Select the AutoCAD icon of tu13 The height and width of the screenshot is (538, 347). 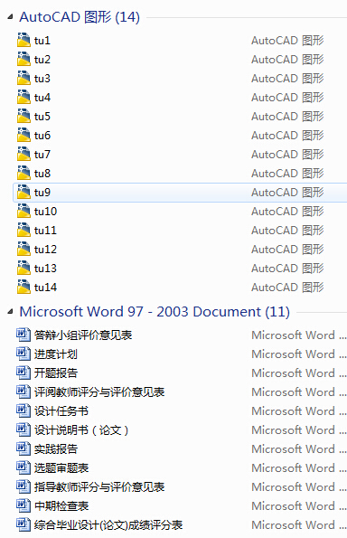pos(23,268)
